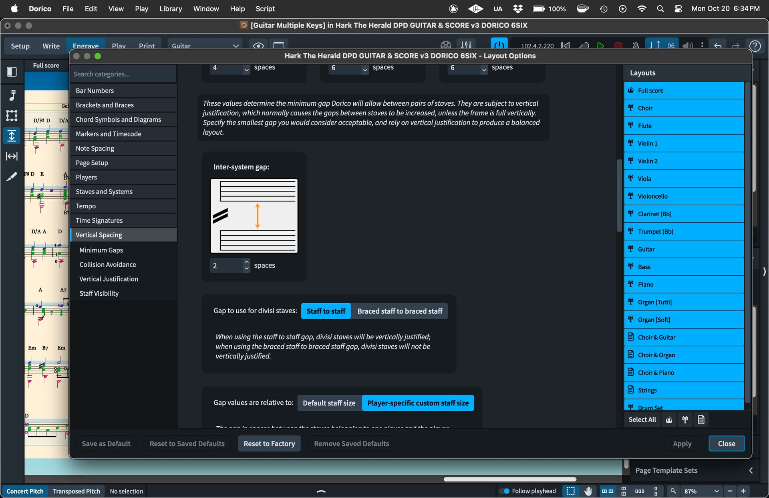Click the Select All button
Viewport: 769px width, 498px height.
tap(642, 419)
